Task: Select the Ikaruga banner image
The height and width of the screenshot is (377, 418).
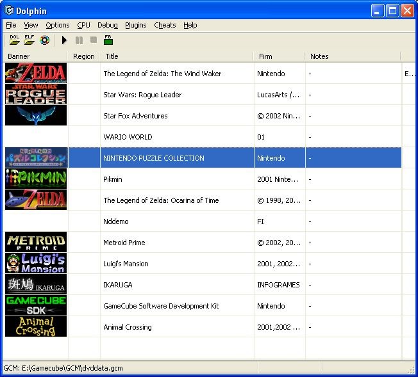Action: (x=36, y=284)
